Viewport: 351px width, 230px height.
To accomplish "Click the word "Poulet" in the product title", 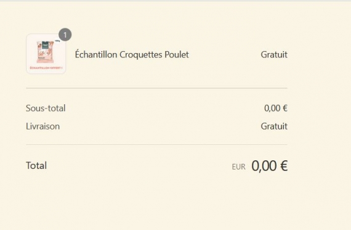I will (x=177, y=55).
